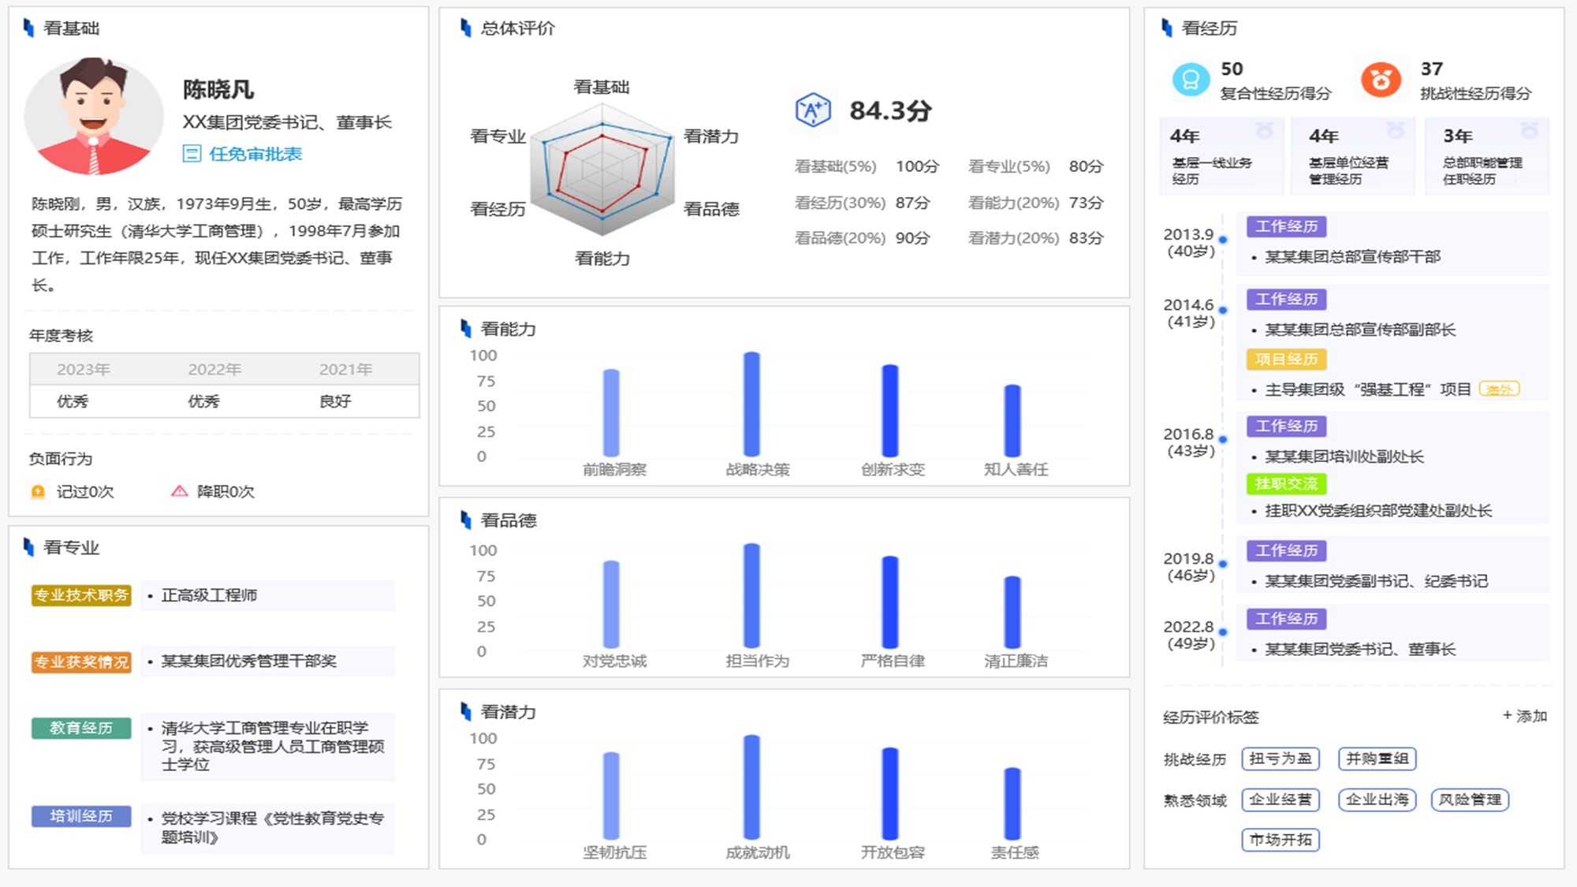
Task: Click the 2022年 annual review column header
Action: [x=214, y=369]
